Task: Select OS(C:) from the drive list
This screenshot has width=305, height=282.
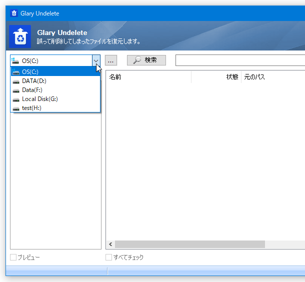Action: (x=55, y=72)
